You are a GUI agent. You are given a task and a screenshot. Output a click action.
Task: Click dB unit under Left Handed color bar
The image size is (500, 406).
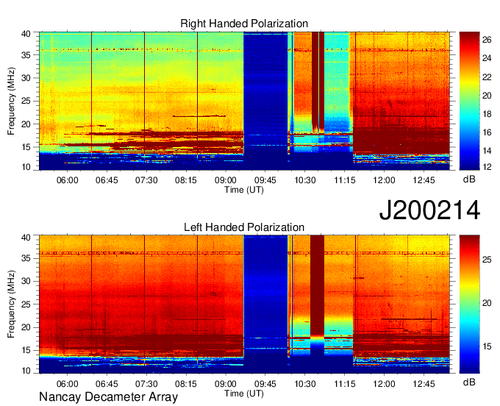469,382
